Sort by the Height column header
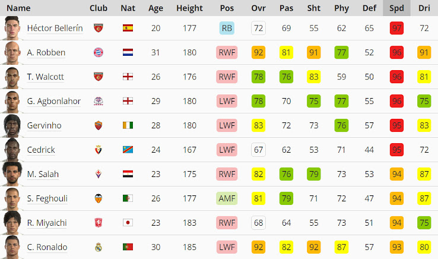This screenshot has width=438, height=259. point(189,8)
